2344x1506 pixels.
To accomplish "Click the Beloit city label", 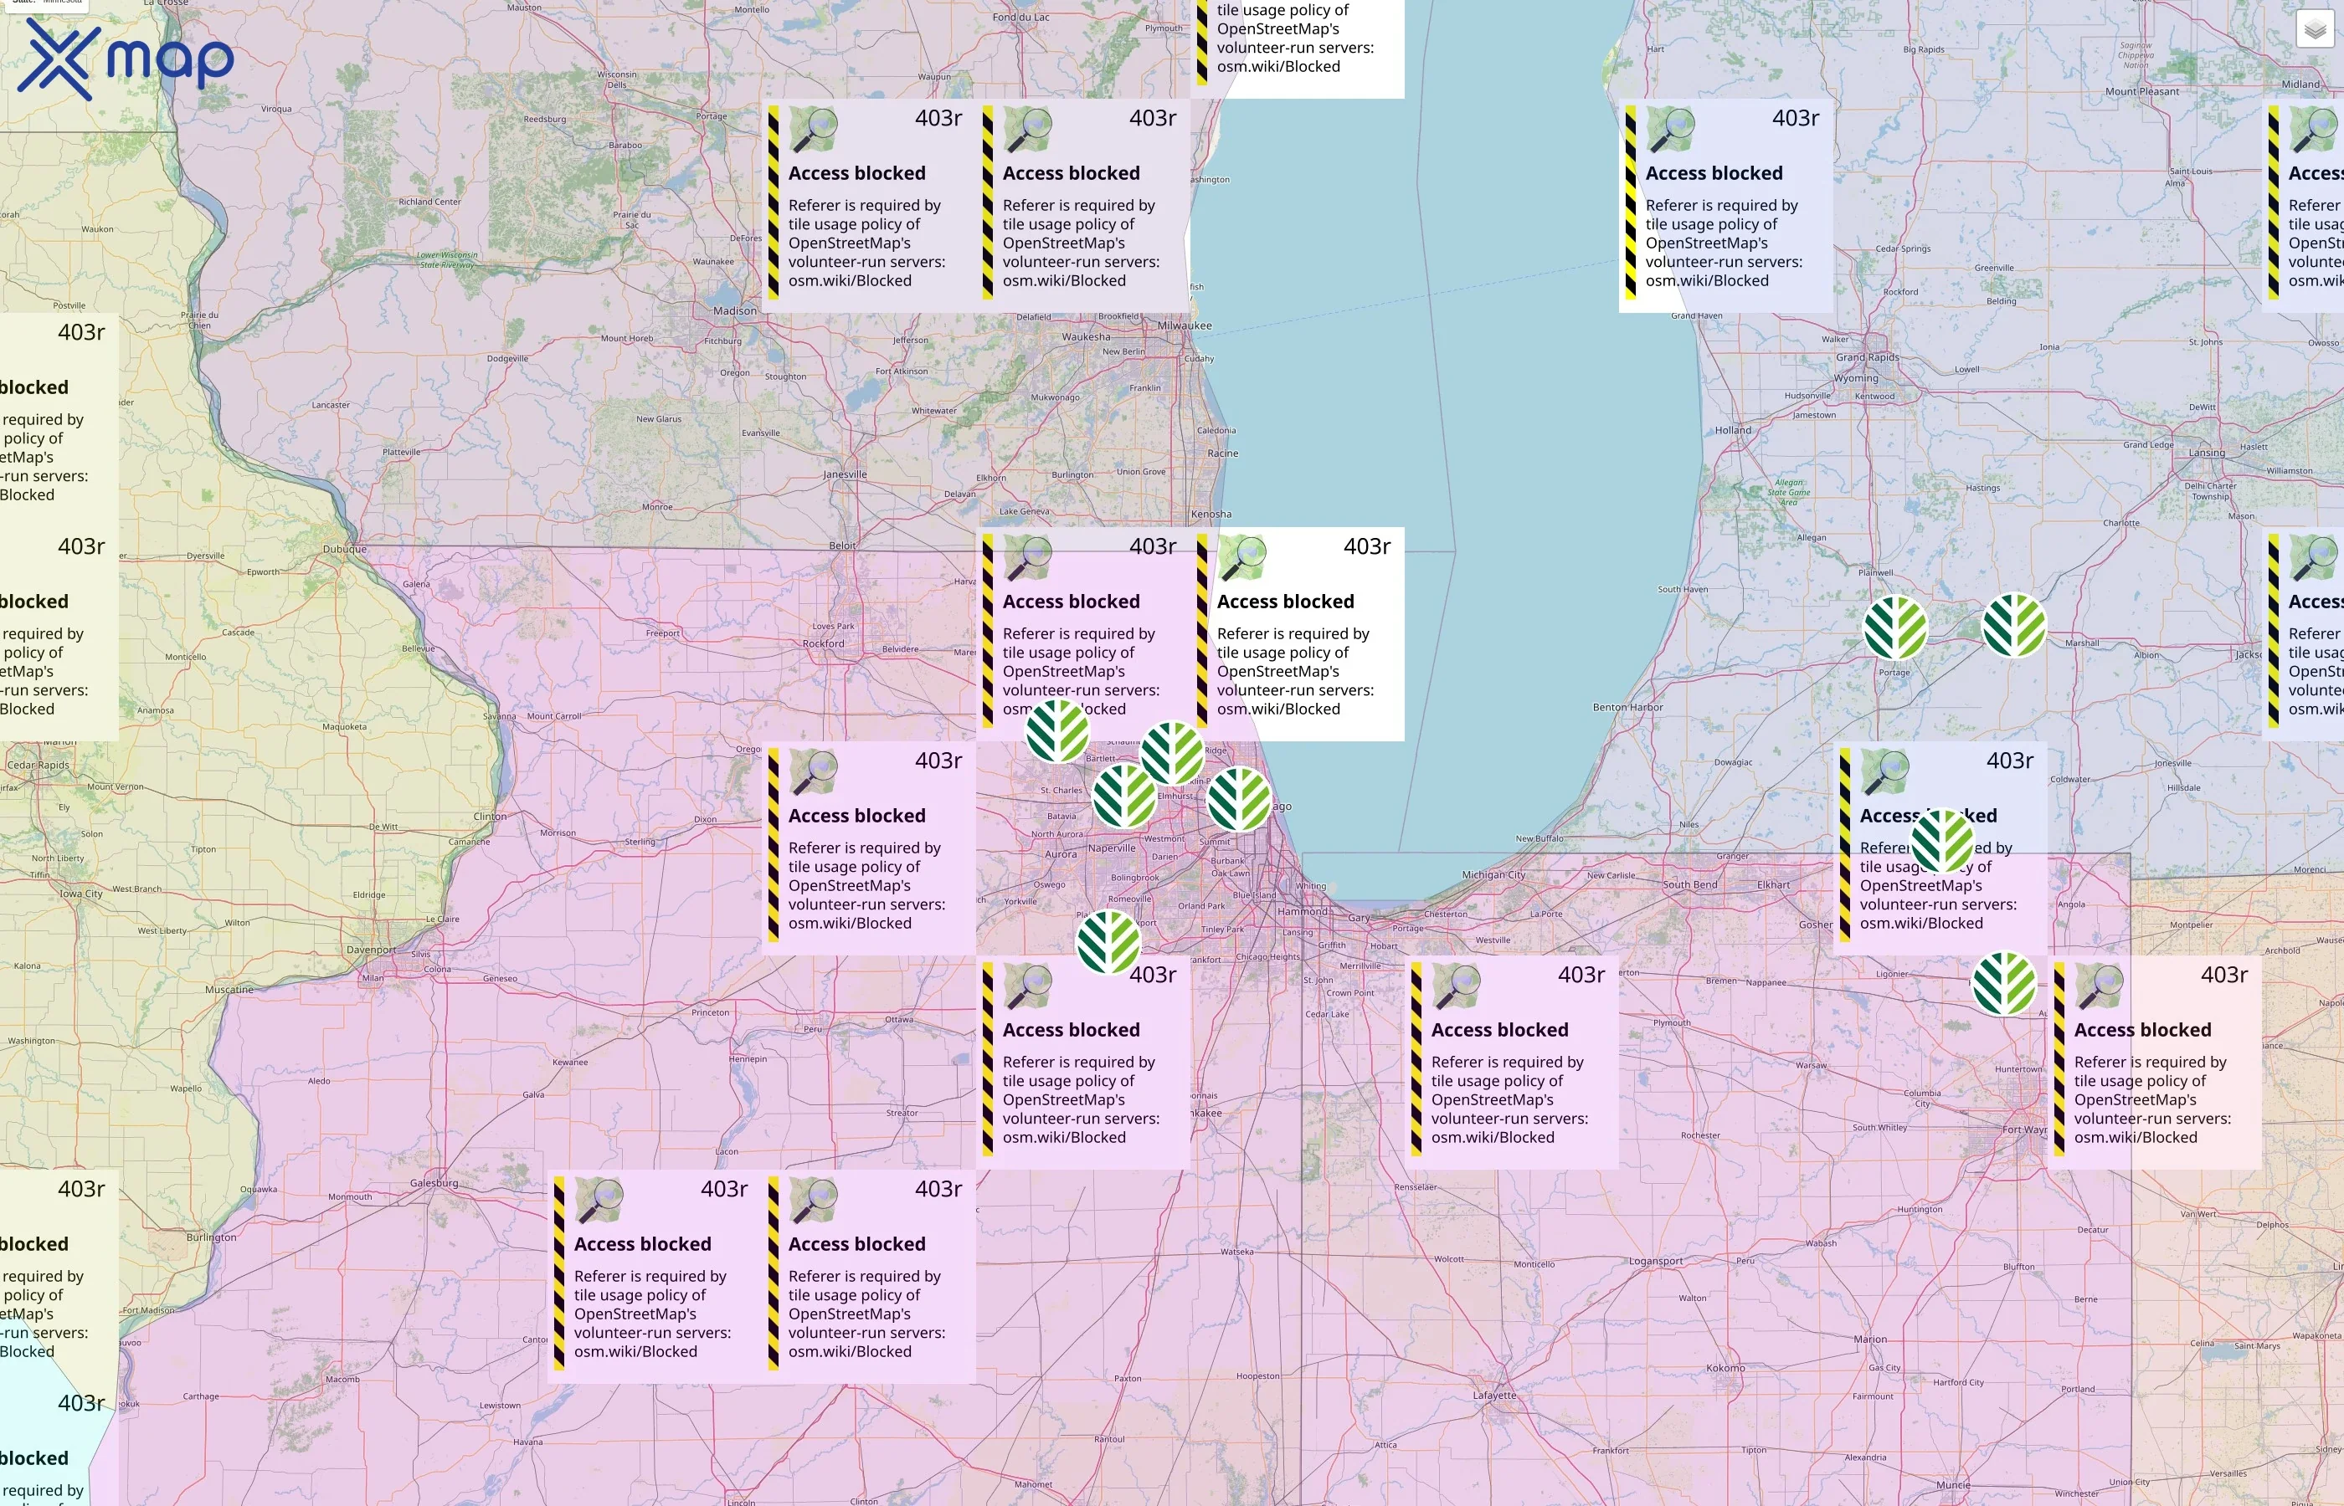I will (x=842, y=546).
